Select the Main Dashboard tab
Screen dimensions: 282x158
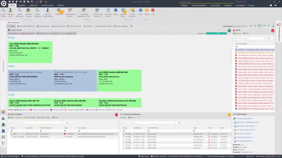click(x=14, y=22)
